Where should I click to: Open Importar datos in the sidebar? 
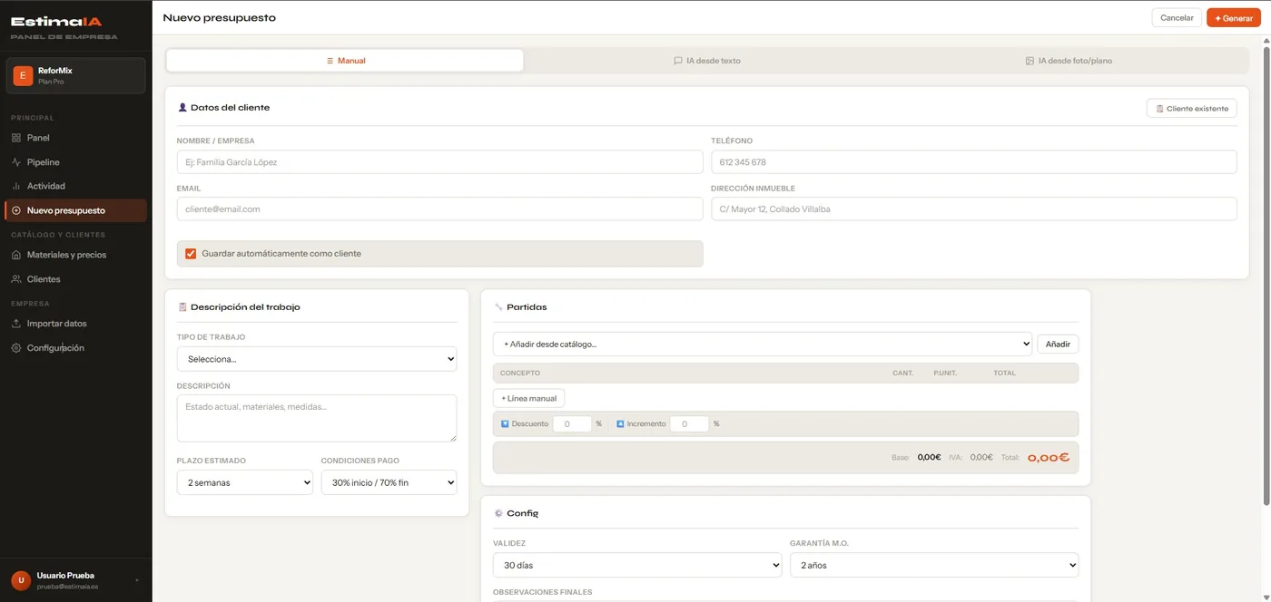pyautogui.click(x=75, y=324)
